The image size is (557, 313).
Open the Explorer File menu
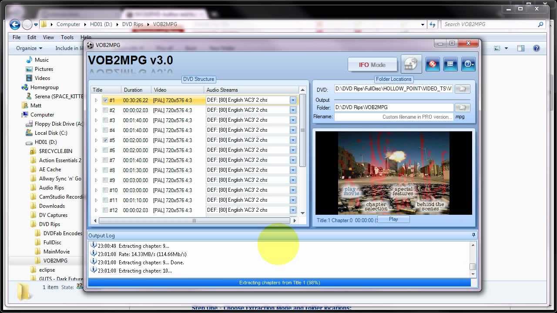click(x=17, y=37)
